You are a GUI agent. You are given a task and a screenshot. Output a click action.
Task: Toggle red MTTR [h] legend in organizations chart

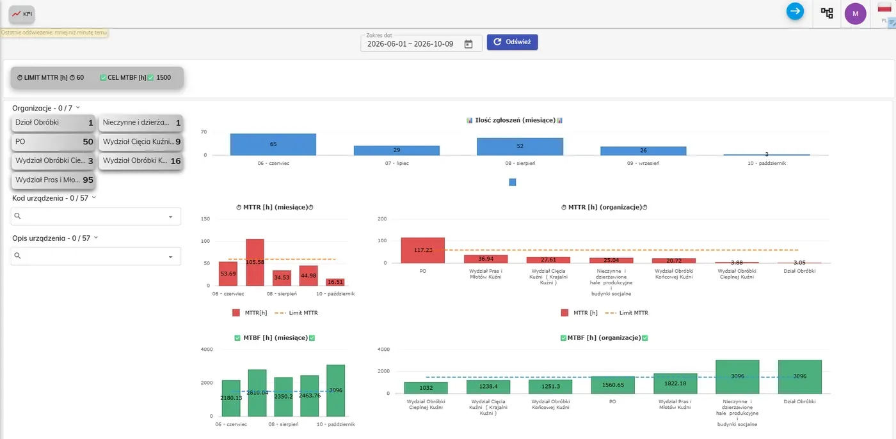(579, 313)
